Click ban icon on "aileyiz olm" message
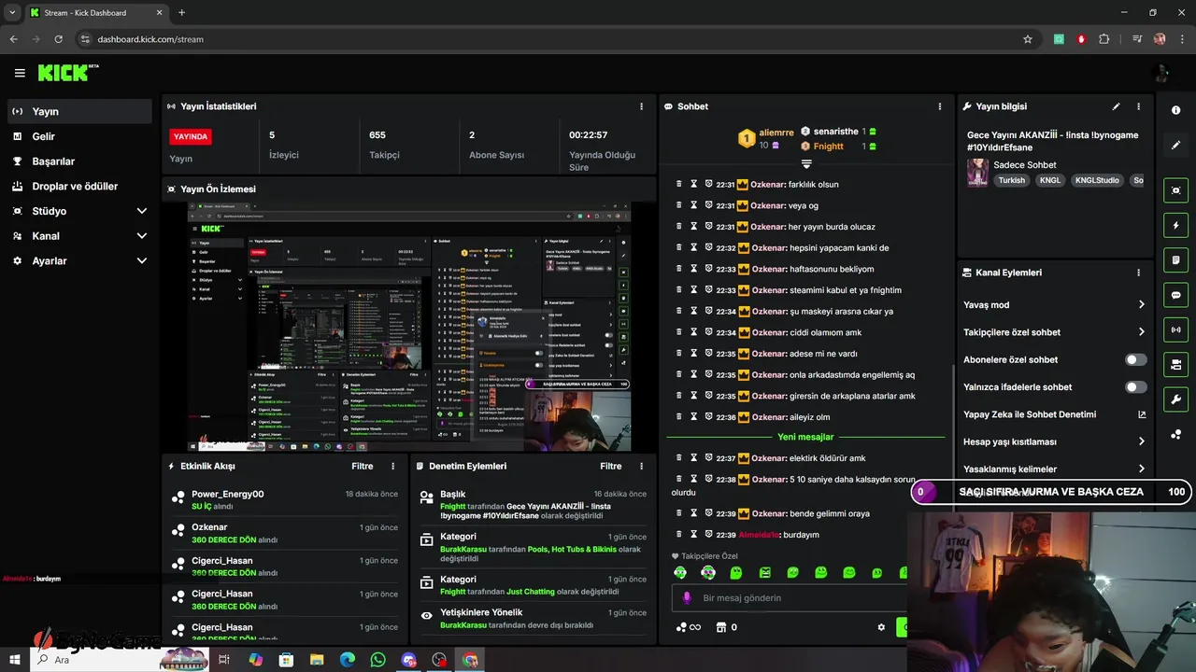This screenshot has width=1196, height=672. point(709,417)
